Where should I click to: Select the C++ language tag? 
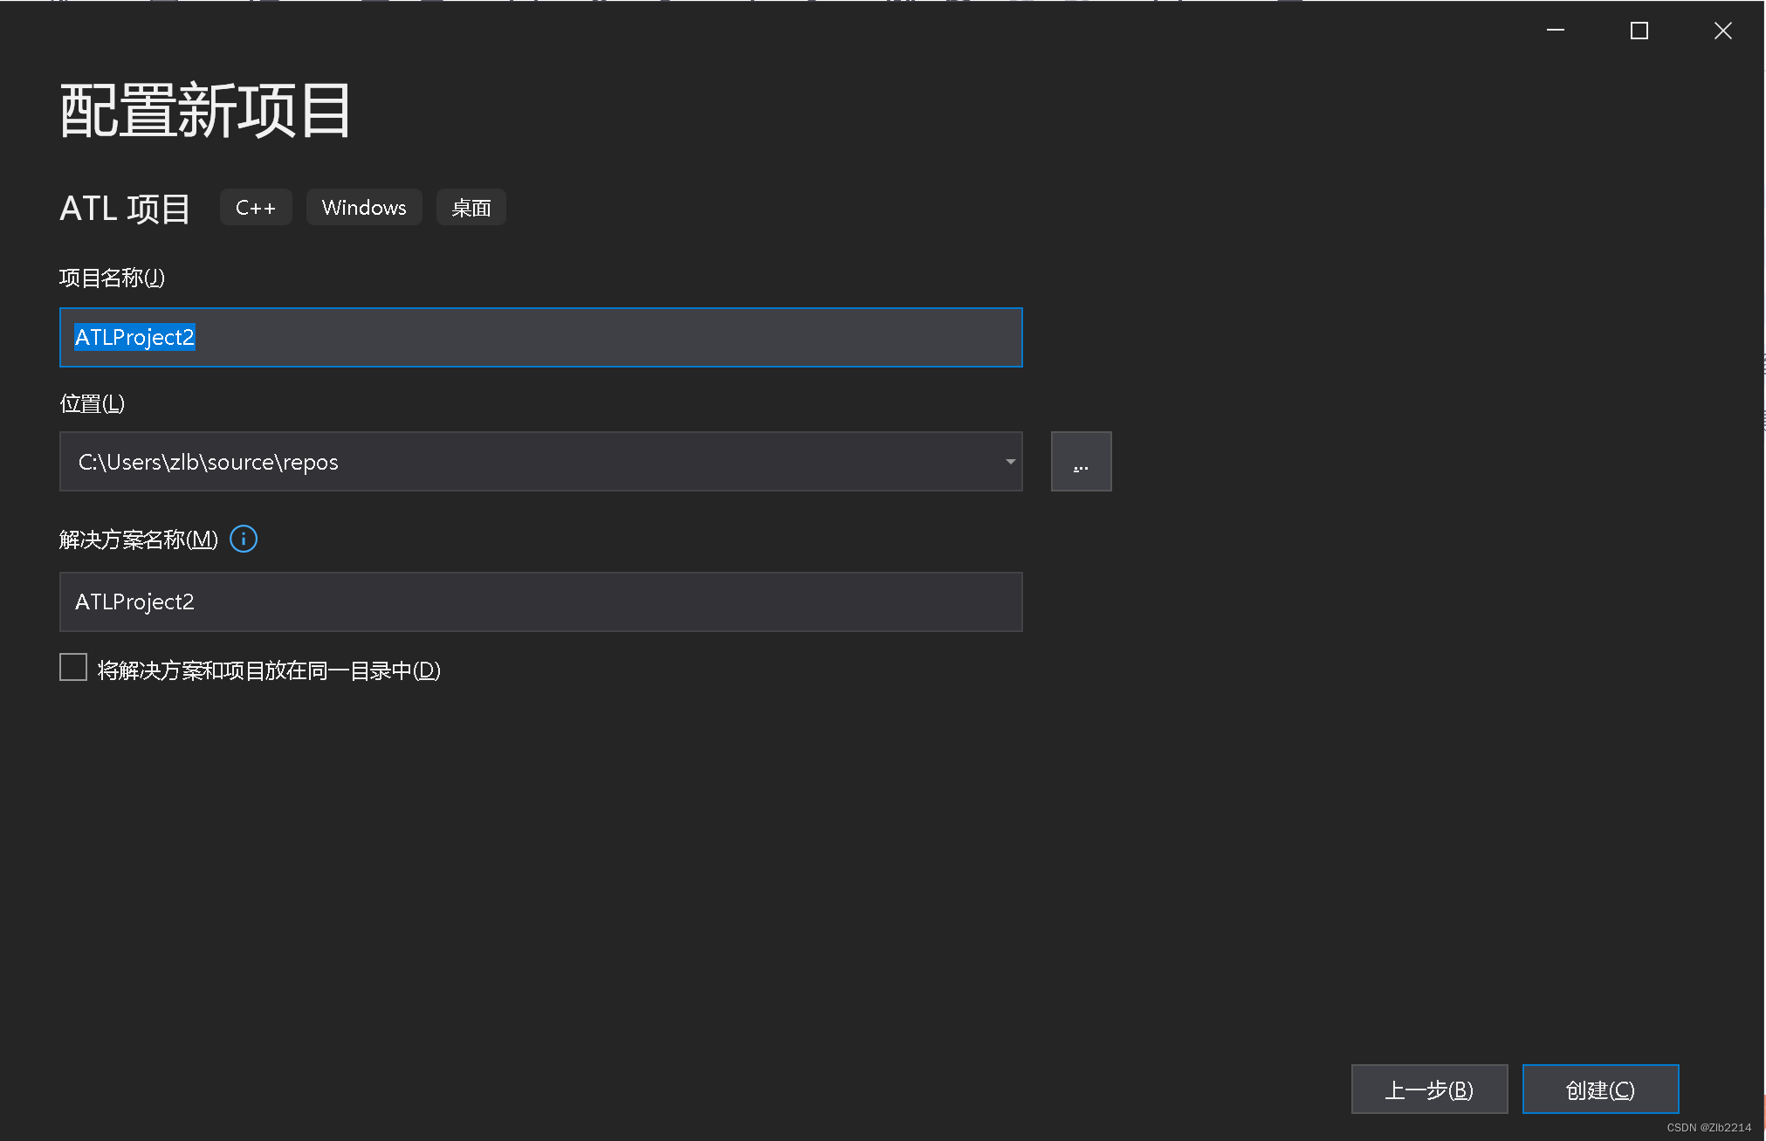click(x=255, y=207)
